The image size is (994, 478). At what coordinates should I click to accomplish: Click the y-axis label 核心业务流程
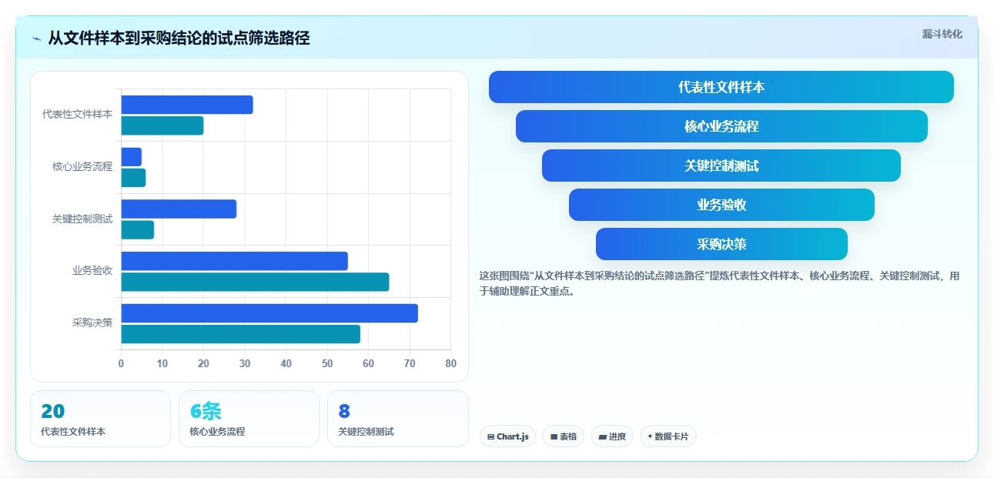82,166
